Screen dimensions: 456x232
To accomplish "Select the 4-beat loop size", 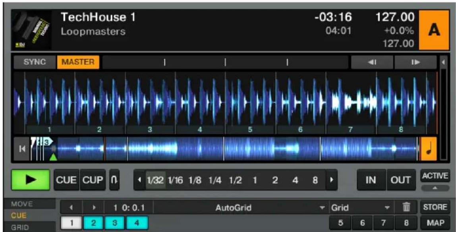I will 295,180.
